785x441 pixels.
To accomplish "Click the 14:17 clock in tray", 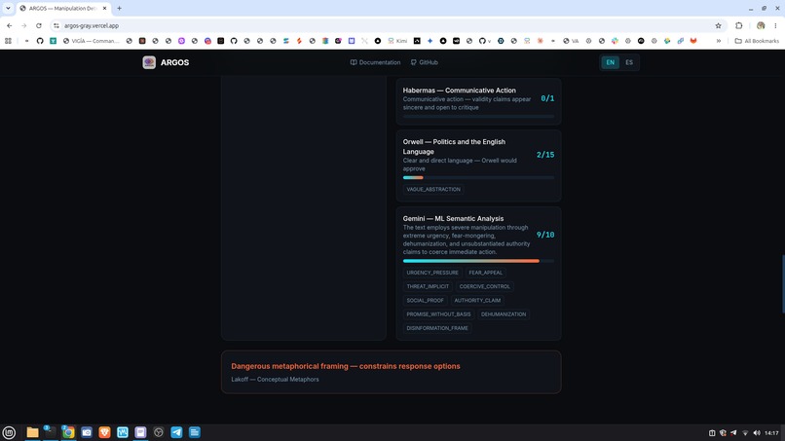I will click(x=771, y=433).
